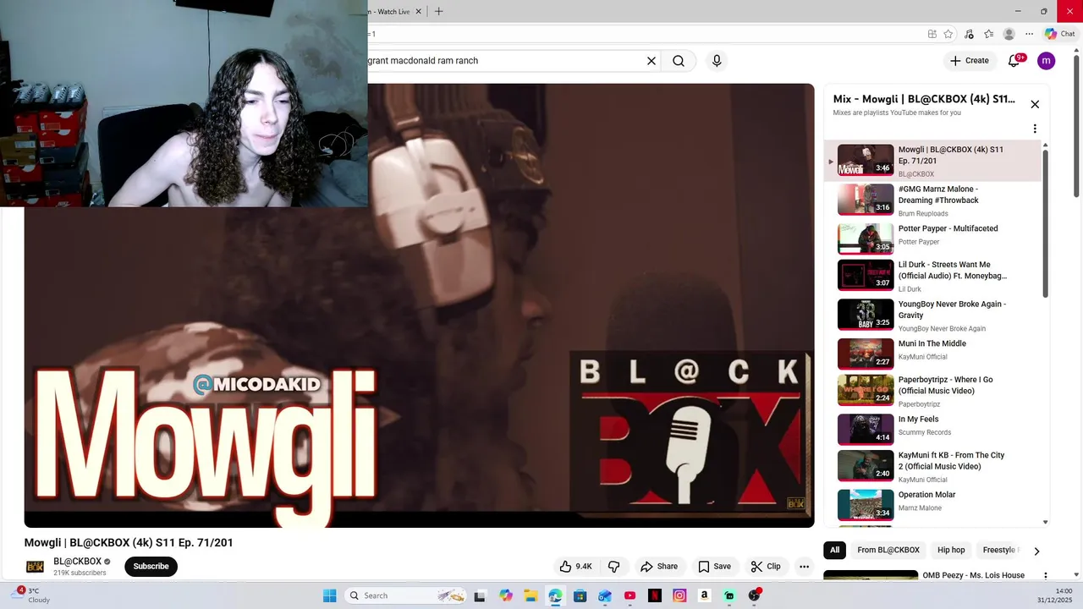Open Microsoft Store from taskbar
Screen dimensions: 1083x609
pos(580,595)
